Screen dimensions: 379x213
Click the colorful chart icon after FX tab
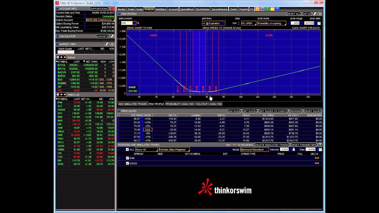pos(262,9)
